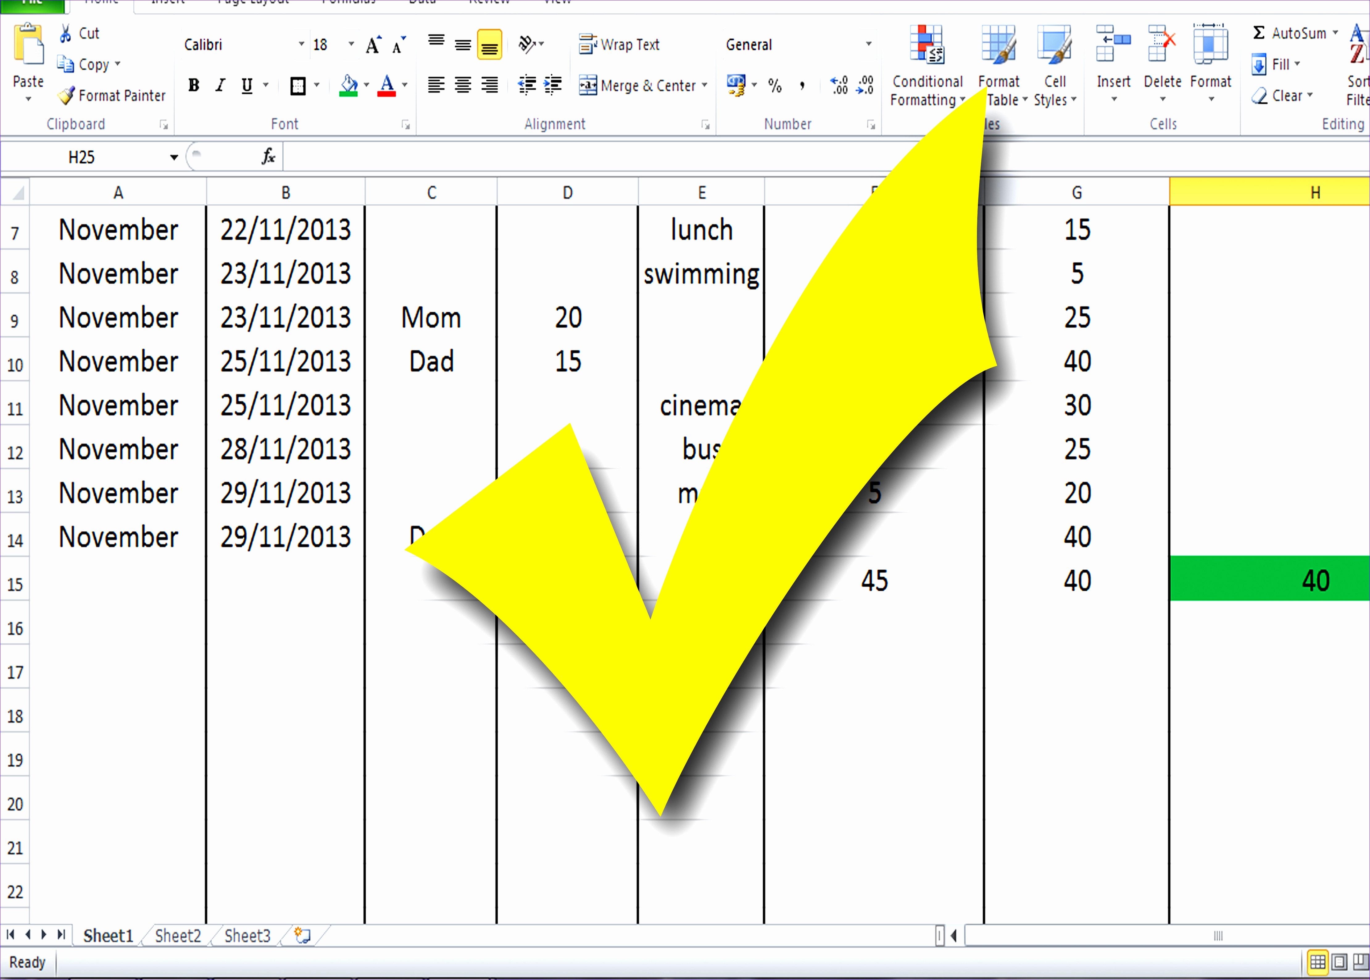This screenshot has width=1370, height=980.
Task: Decrease the cell indent
Action: tap(527, 85)
